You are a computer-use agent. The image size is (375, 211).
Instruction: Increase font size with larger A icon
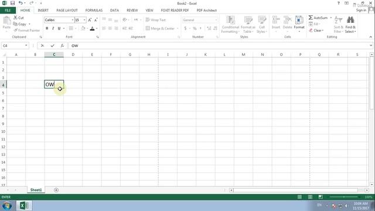pyautogui.click(x=90, y=20)
